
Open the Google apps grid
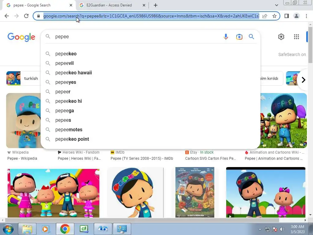[296, 37]
